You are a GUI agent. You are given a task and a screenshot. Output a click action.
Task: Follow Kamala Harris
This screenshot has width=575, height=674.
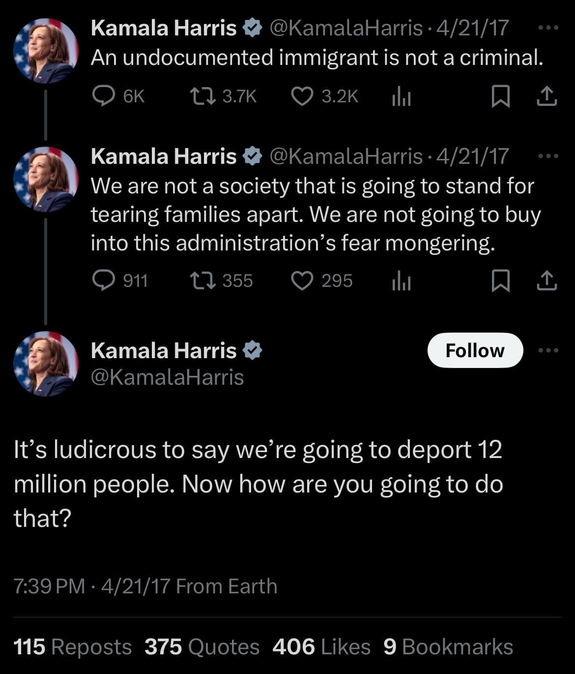point(475,350)
